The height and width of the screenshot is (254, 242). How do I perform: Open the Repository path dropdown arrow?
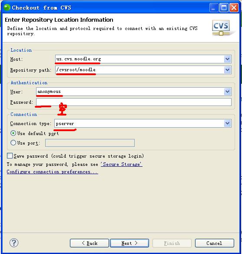227,70
